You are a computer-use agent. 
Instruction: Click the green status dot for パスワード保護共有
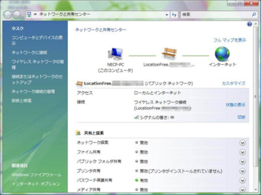click(x=137, y=180)
